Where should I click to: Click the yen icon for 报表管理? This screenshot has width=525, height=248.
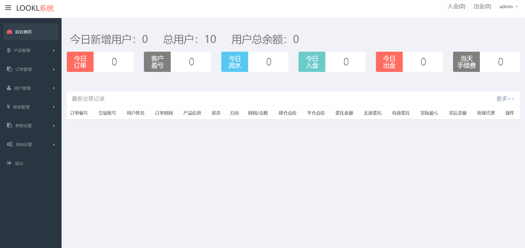(8, 107)
